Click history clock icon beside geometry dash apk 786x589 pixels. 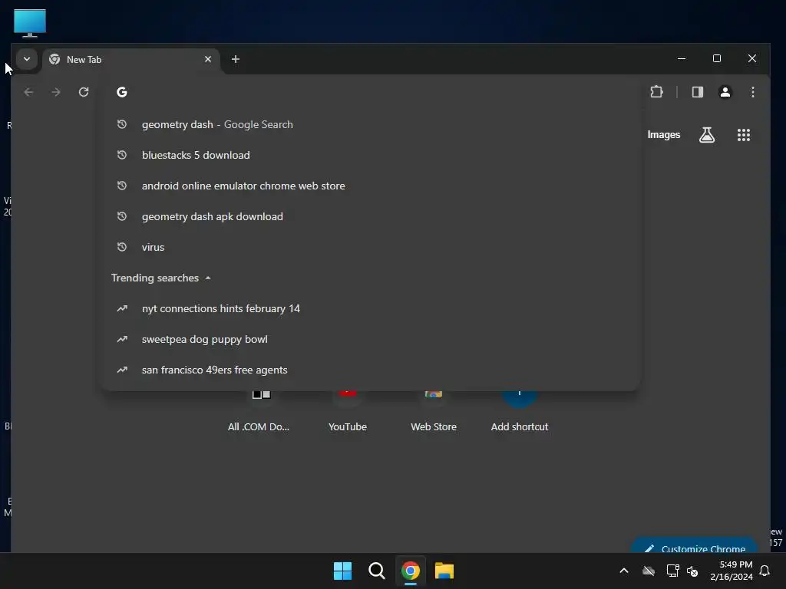click(122, 216)
